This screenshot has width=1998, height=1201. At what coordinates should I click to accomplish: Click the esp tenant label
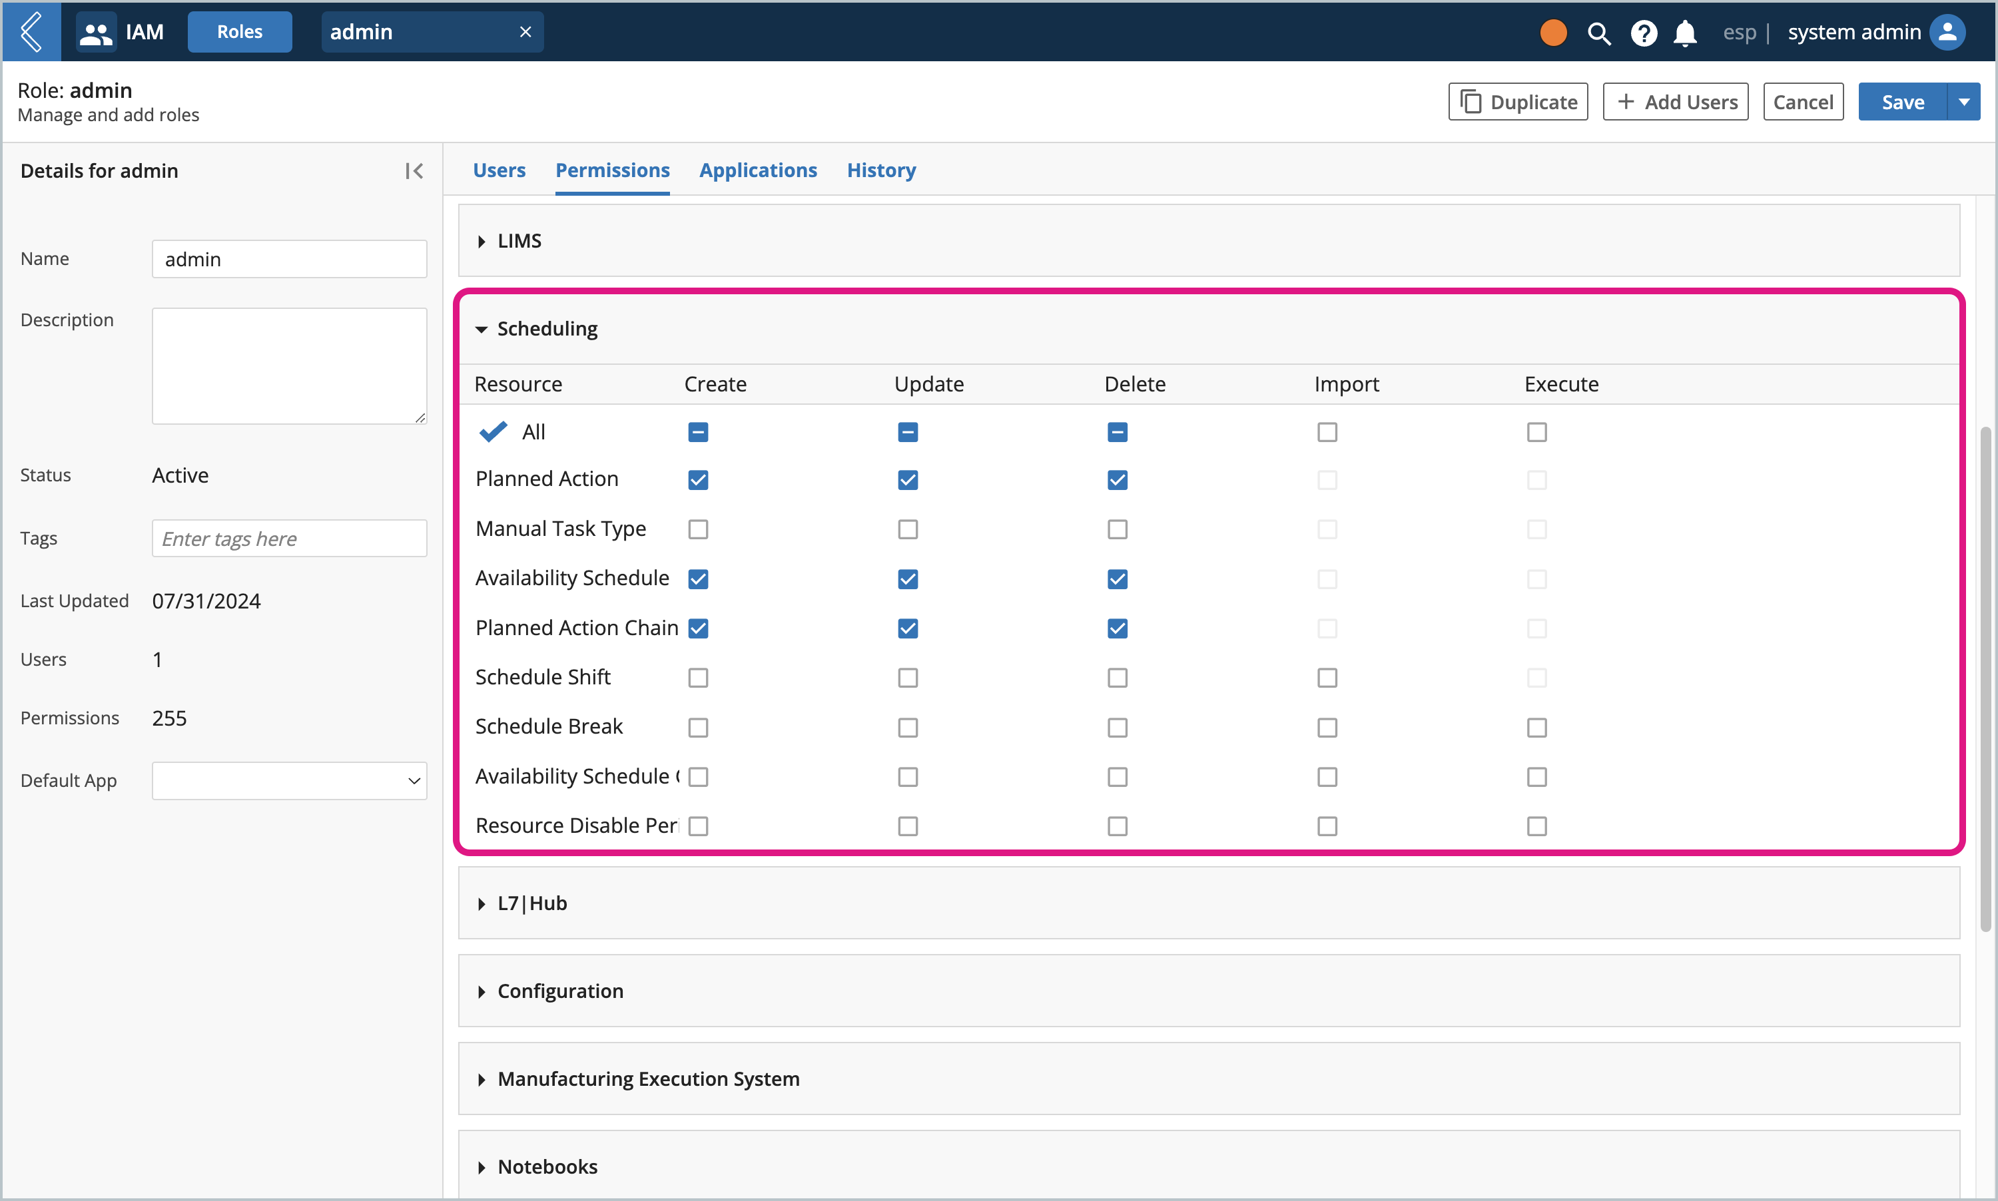tap(1739, 33)
